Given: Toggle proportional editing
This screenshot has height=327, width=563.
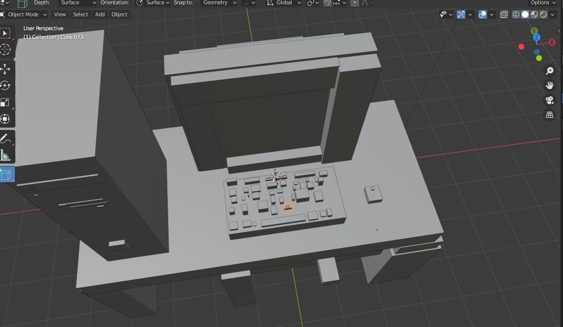Looking at the screenshot, I should point(354,3).
